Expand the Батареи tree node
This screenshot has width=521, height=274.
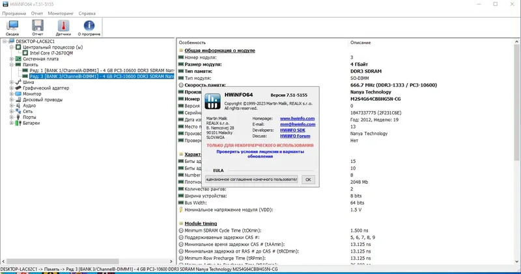pos(12,123)
